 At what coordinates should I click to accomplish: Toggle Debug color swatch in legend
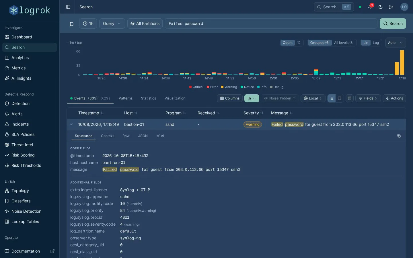(x=271, y=87)
